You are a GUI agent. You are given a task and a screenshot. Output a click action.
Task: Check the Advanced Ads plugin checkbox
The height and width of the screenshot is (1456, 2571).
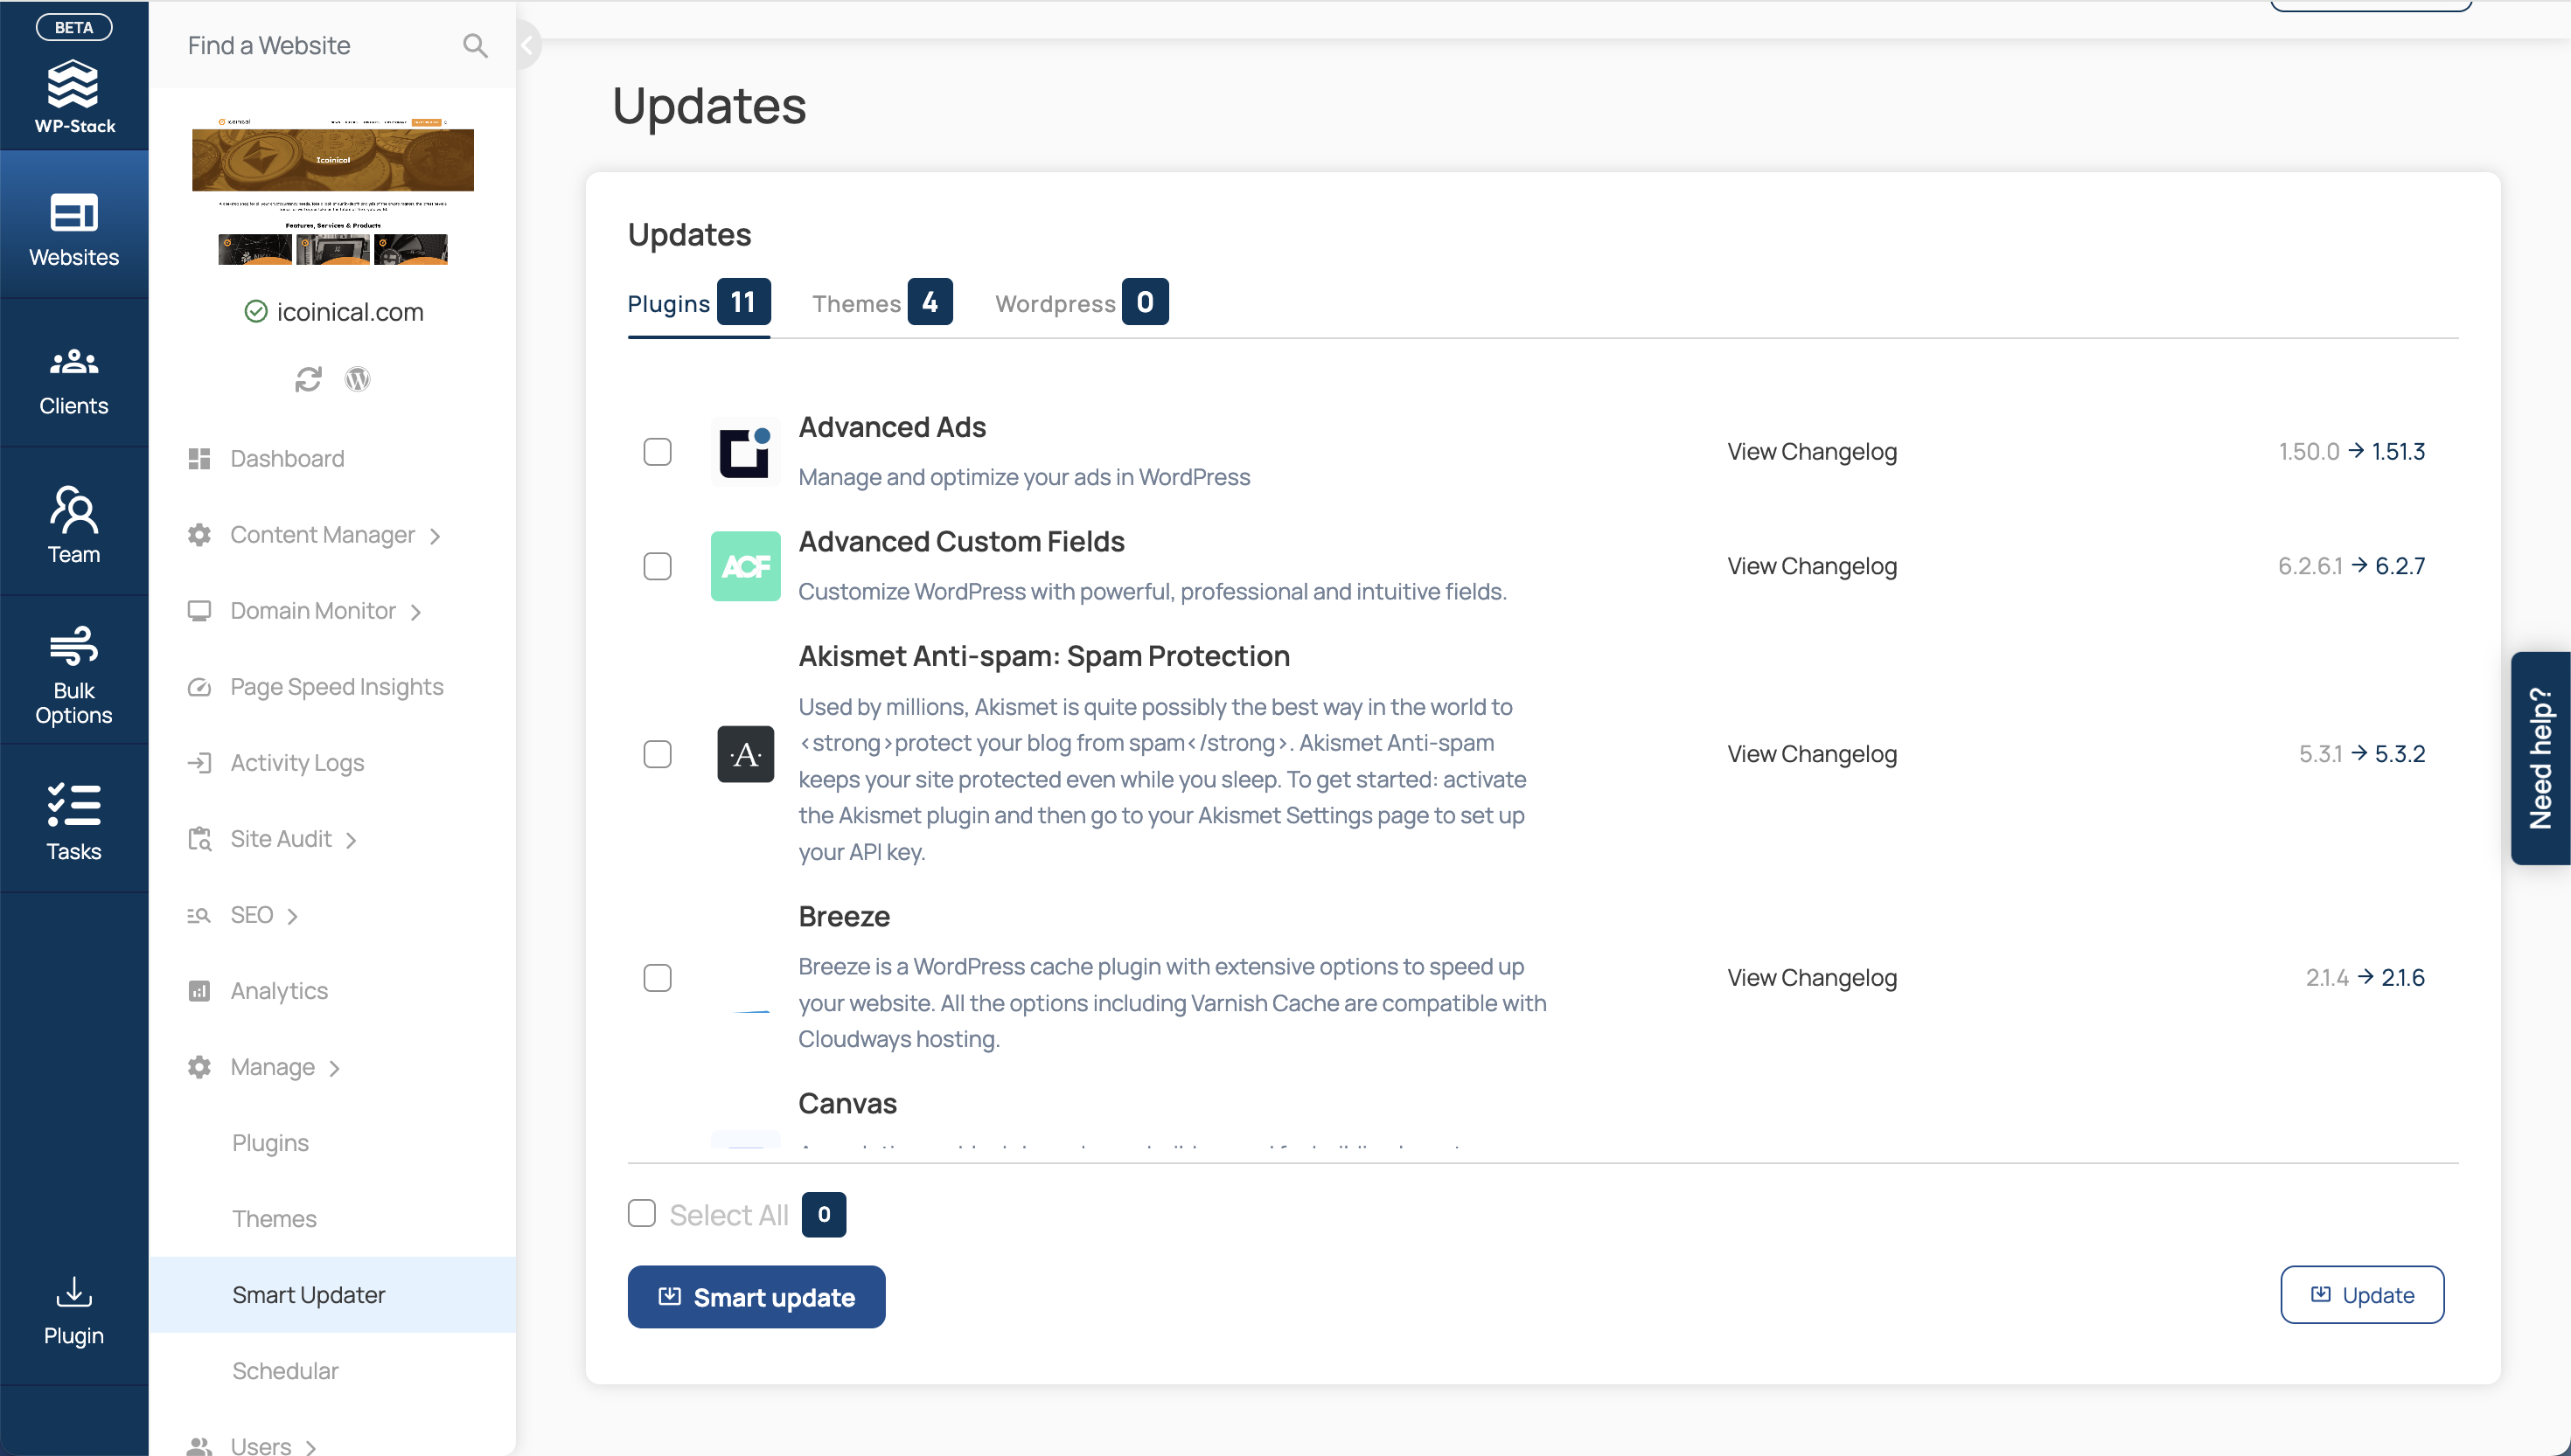click(x=658, y=452)
